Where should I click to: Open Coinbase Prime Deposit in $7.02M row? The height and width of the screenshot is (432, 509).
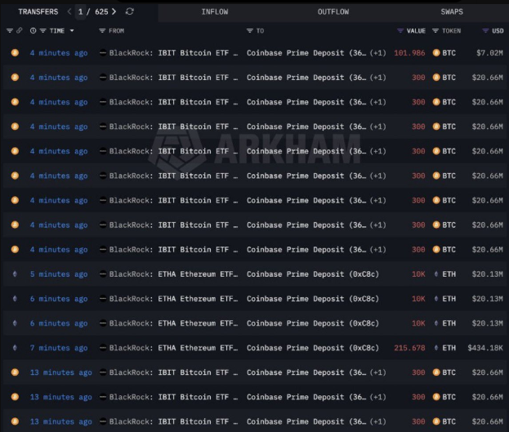coord(306,52)
